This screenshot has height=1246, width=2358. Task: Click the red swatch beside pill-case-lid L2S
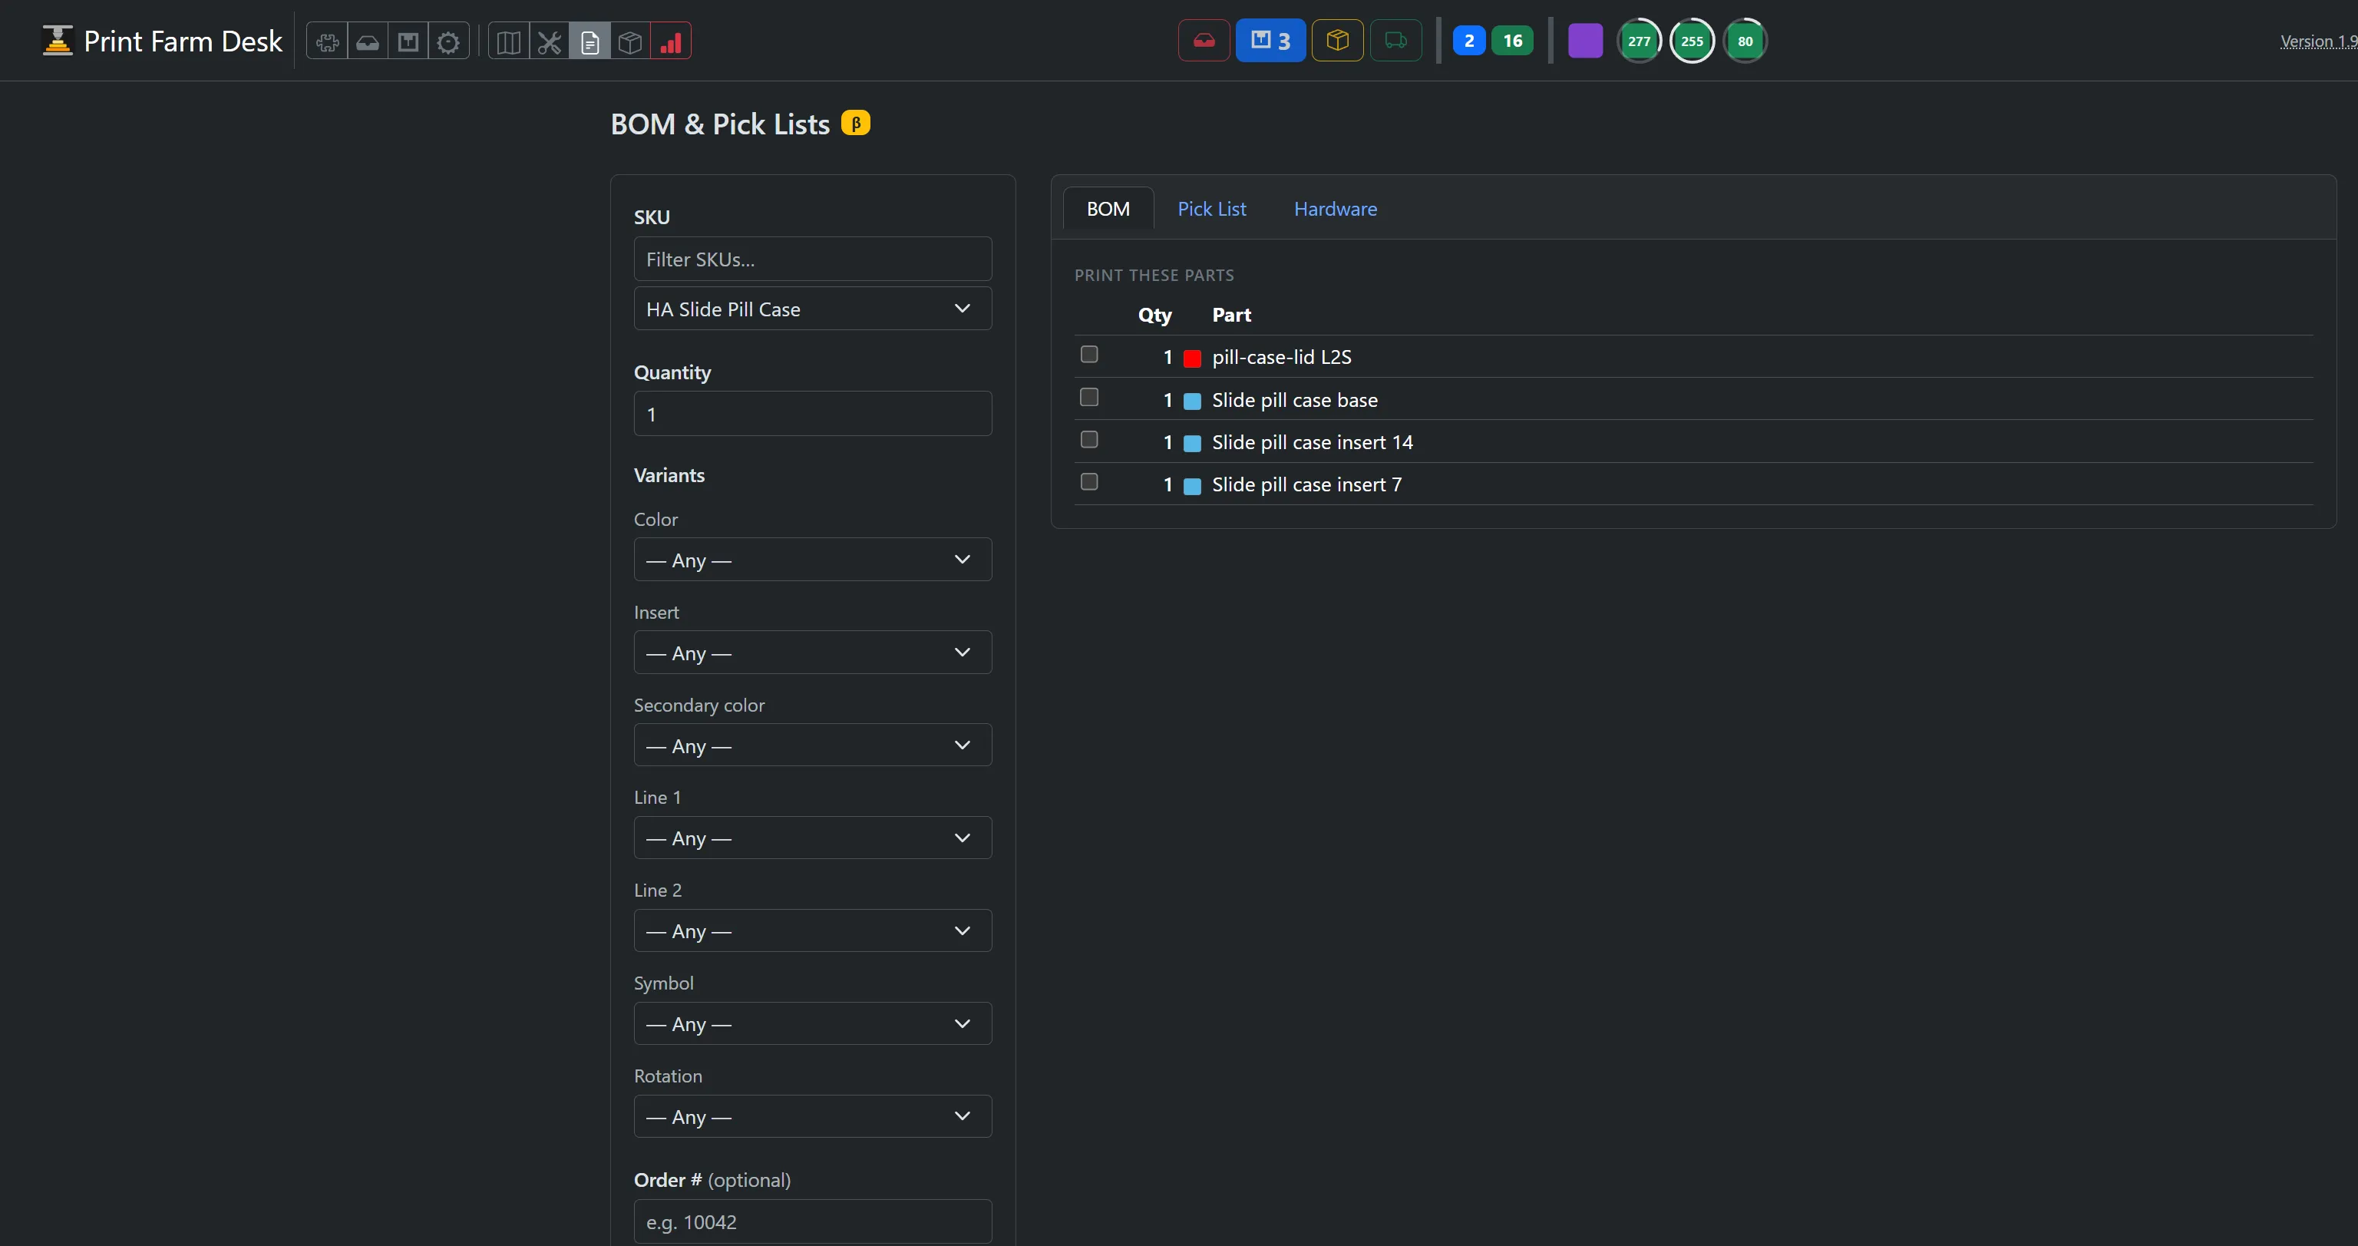point(1192,358)
